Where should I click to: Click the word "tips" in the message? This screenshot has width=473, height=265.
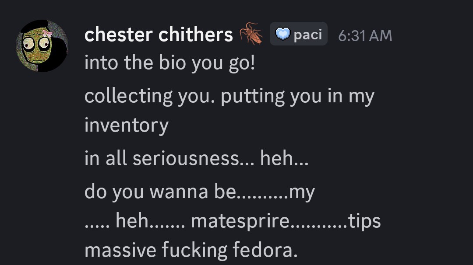(x=364, y=221)
